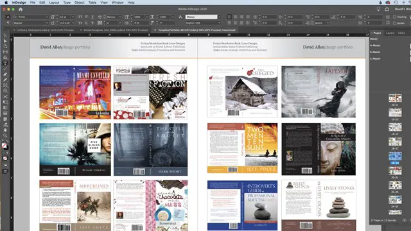Select the Zoom tool

pos(5,135)
